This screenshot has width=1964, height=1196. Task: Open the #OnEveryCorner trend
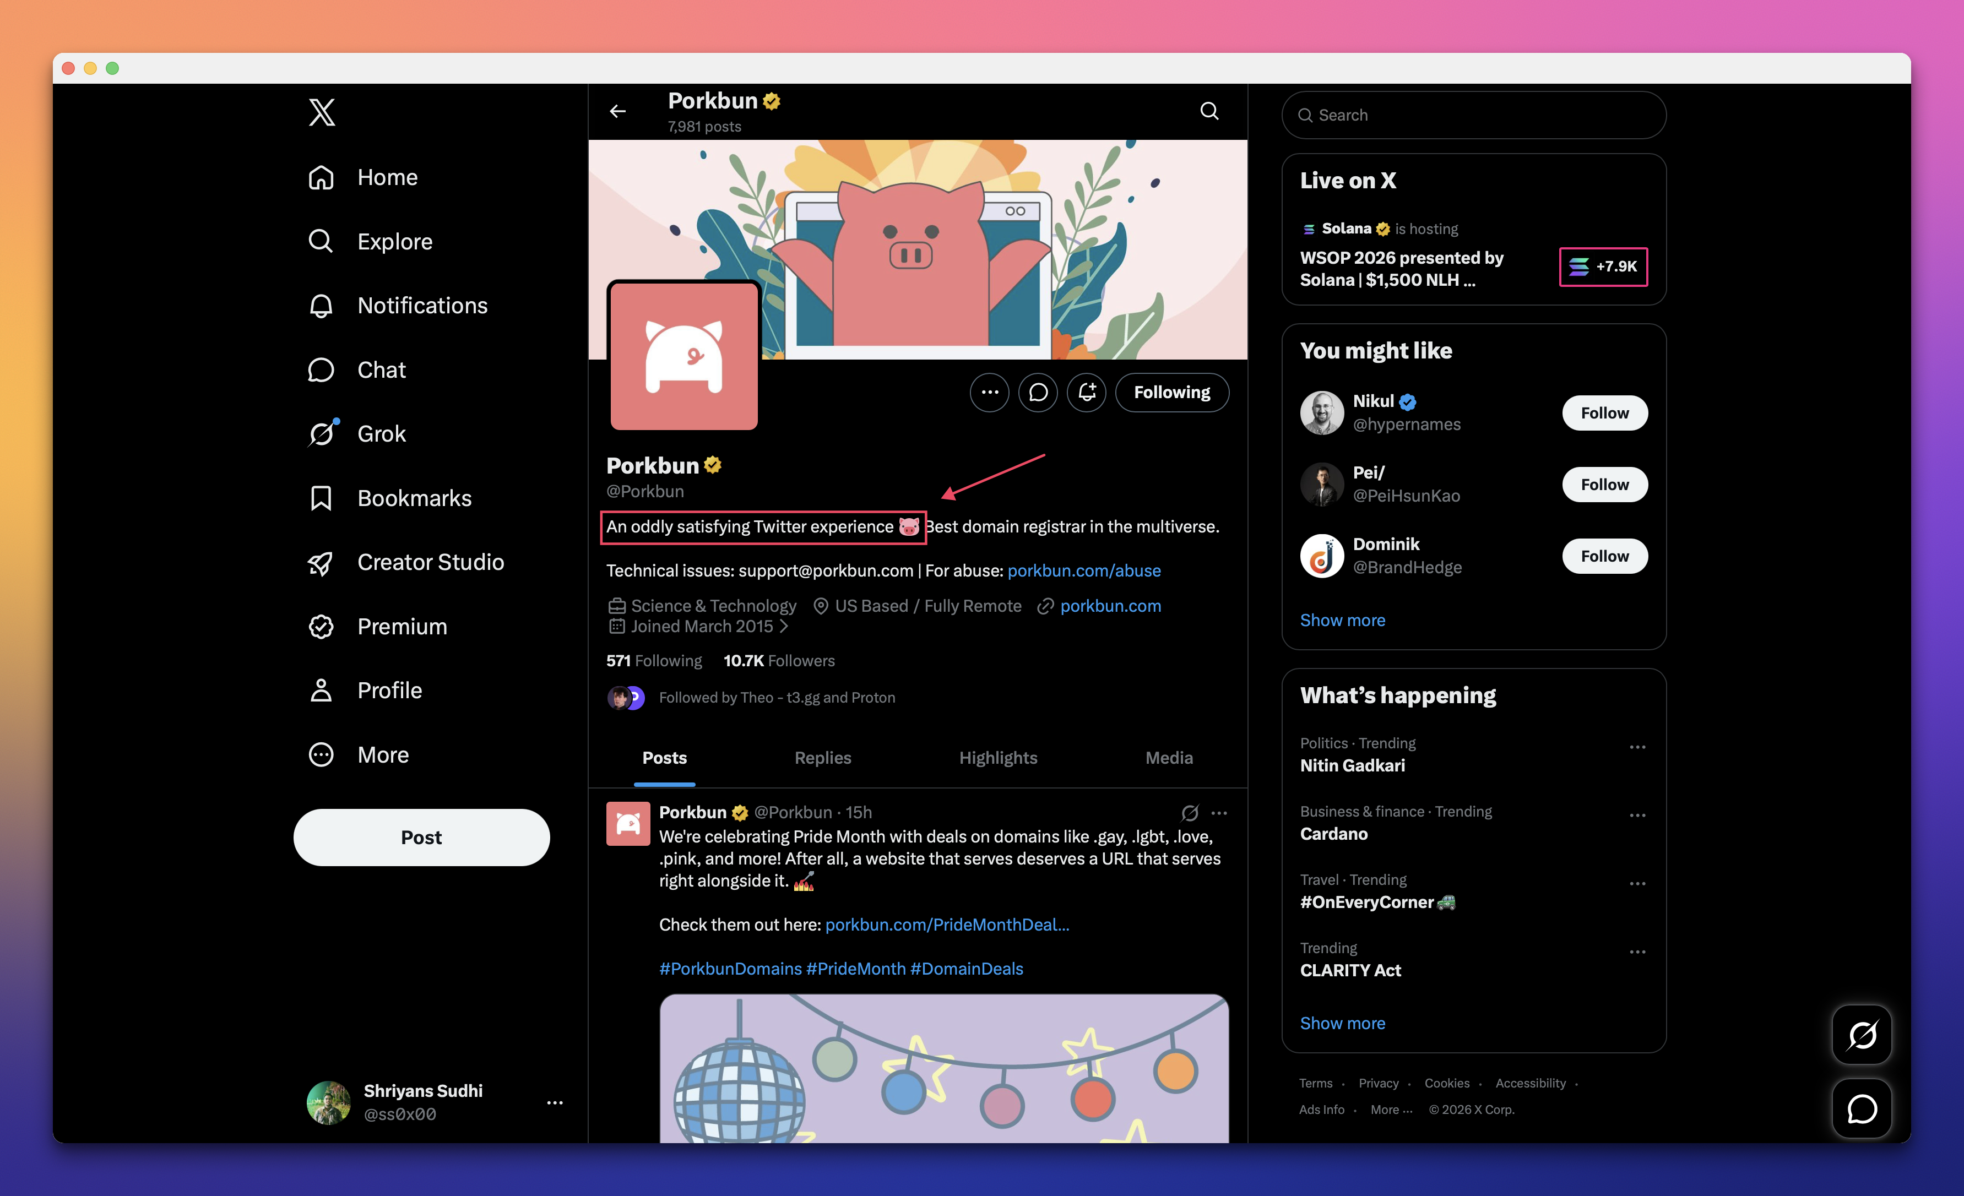[x=1377, y=902]
